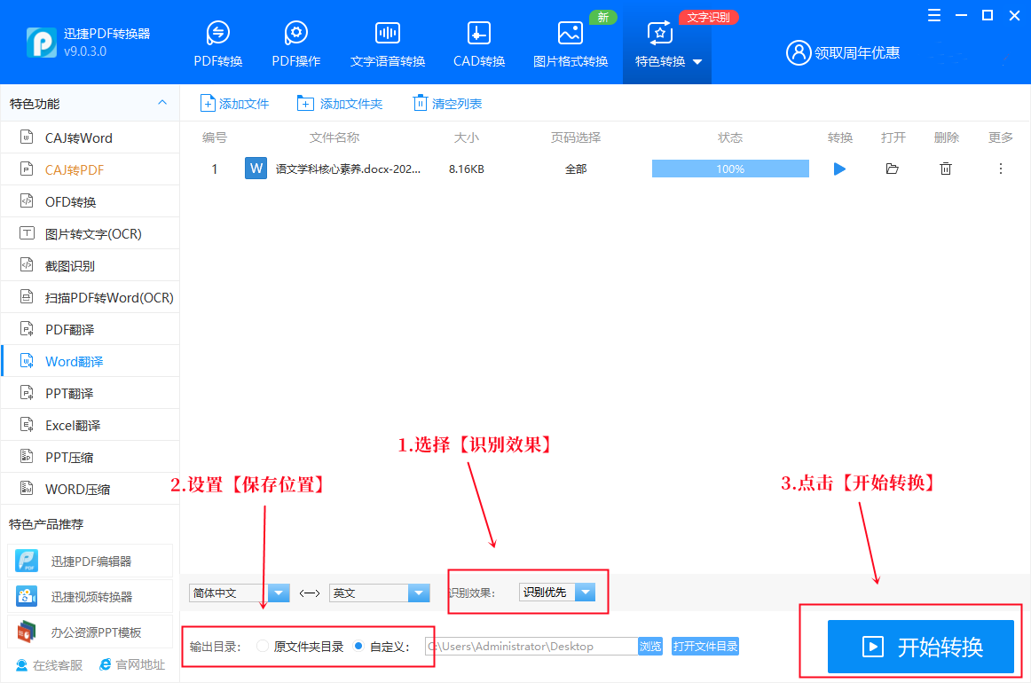1031x683 pixels.
Task: Open the PDF转换 tab
Action: 217,44
